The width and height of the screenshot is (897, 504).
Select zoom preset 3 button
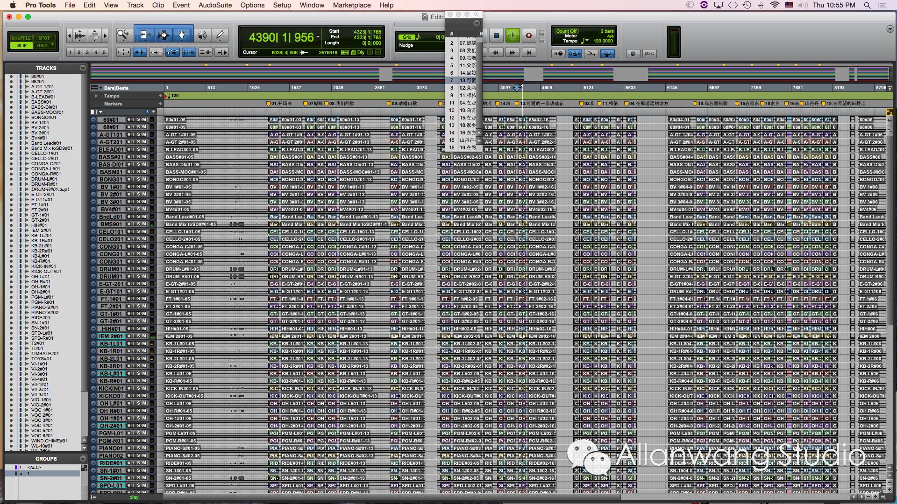(x=87, y=52)
